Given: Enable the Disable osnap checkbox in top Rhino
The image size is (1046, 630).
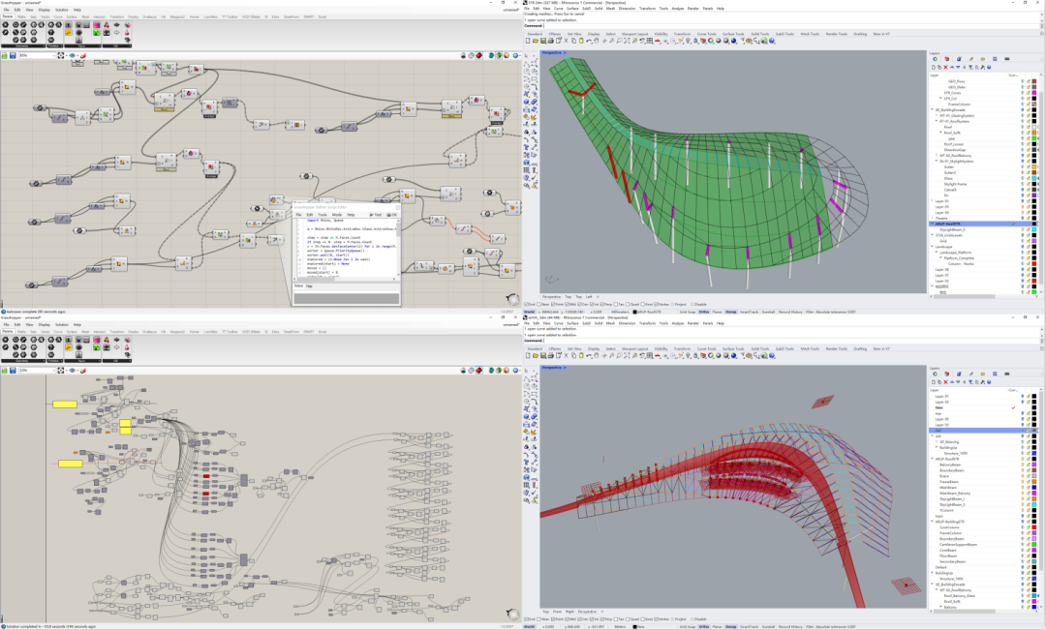Looking at the screenshot, I should pyautogui.click(x=692, y=304).
